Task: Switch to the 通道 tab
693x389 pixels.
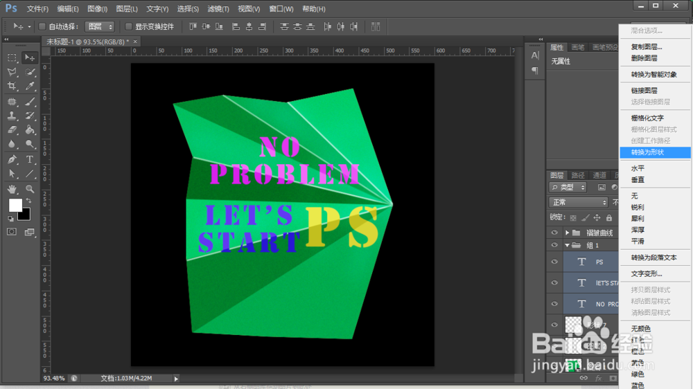Action: (x=599, y=175)
